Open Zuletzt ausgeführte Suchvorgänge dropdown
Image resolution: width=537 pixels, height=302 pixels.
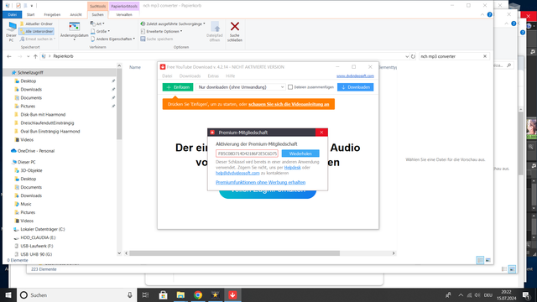pyautogui.click(x=173, y=23)
